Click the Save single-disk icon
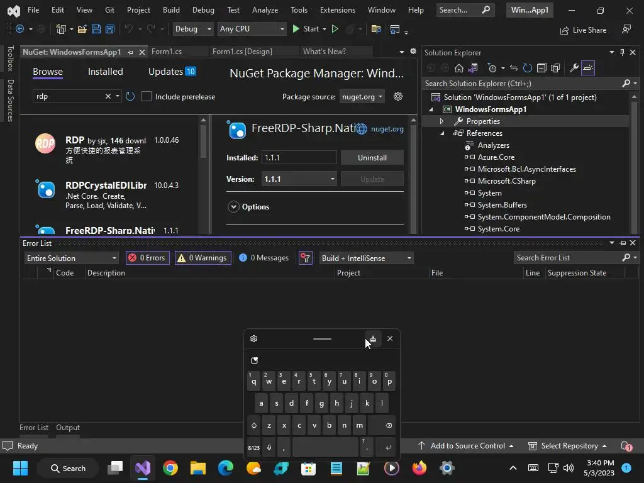 (96, 29)
